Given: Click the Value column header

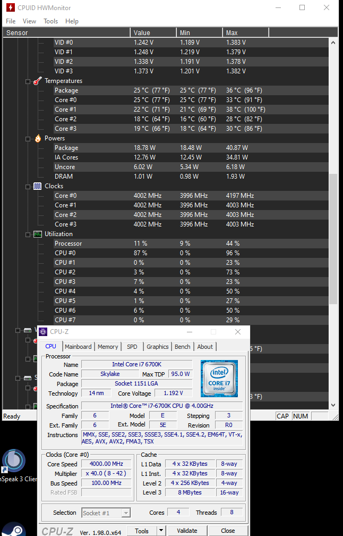Looking at the screenshot, I should [153, 33].
